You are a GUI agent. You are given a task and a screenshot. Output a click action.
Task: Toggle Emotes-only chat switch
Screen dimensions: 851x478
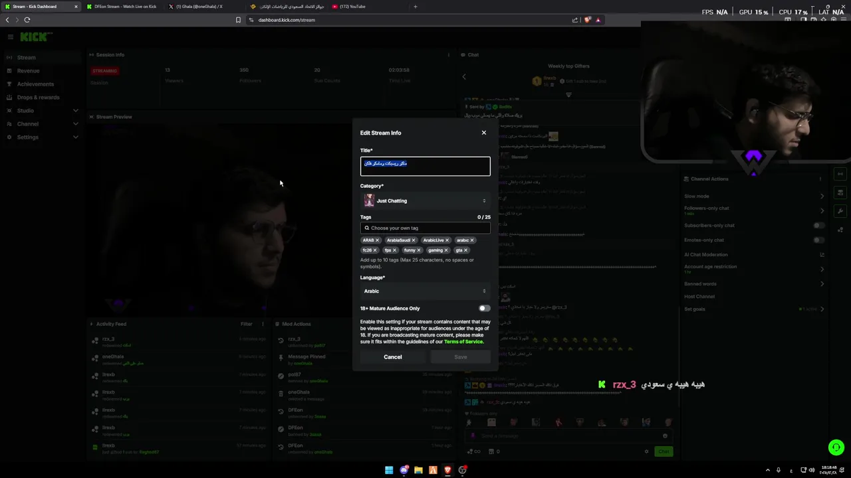[819, 240]
